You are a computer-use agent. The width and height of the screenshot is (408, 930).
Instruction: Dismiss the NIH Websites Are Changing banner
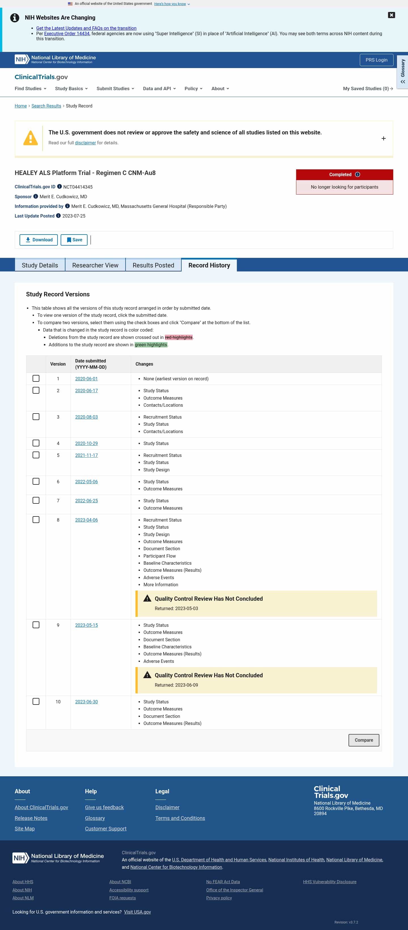391,15
